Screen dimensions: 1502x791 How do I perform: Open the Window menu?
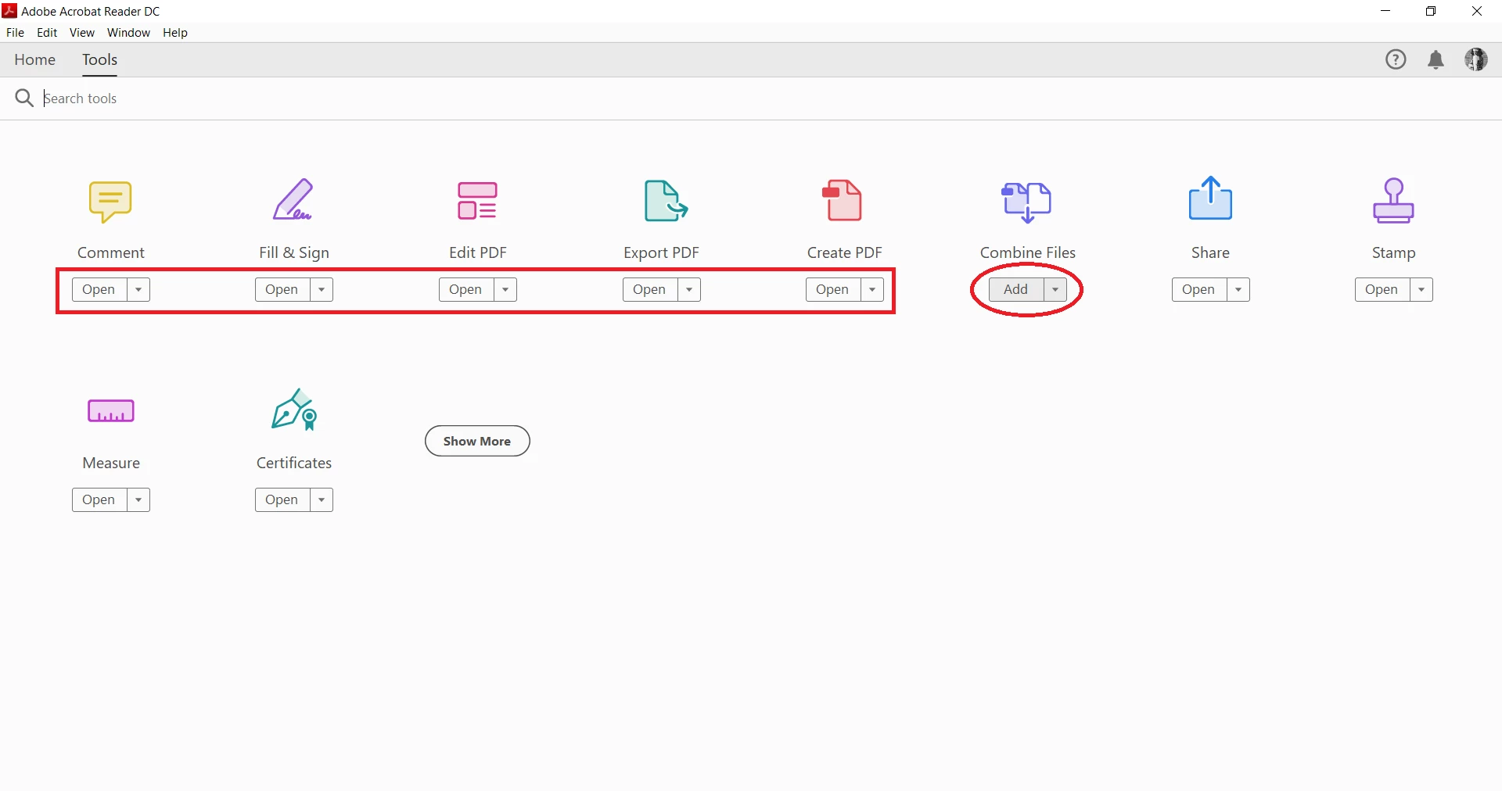128,32
